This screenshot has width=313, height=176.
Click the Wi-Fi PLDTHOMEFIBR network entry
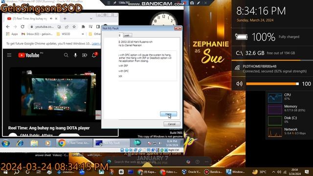272,68
